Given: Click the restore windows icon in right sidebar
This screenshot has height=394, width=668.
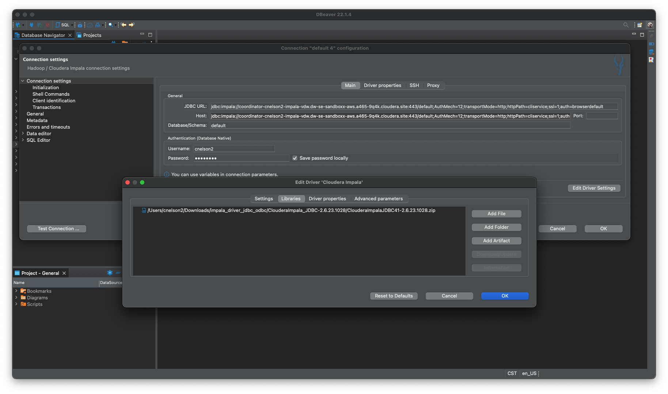Looking at the screenshot, I should click(651, 36).
